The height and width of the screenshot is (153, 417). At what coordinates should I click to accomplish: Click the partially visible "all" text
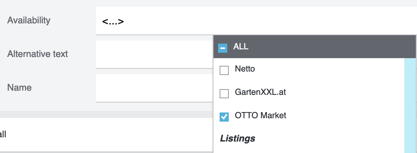(3, 134)
